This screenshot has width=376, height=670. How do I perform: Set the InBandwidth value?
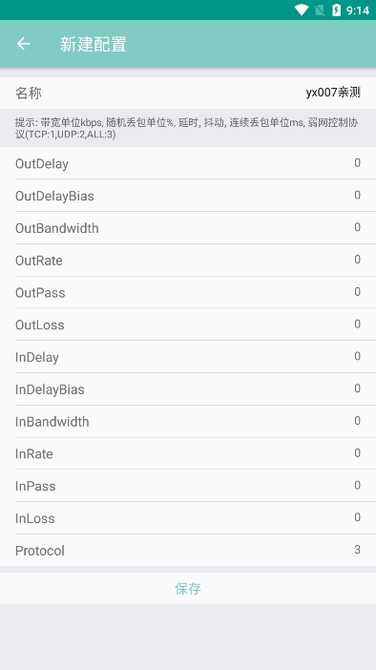[x=357, y=421]
